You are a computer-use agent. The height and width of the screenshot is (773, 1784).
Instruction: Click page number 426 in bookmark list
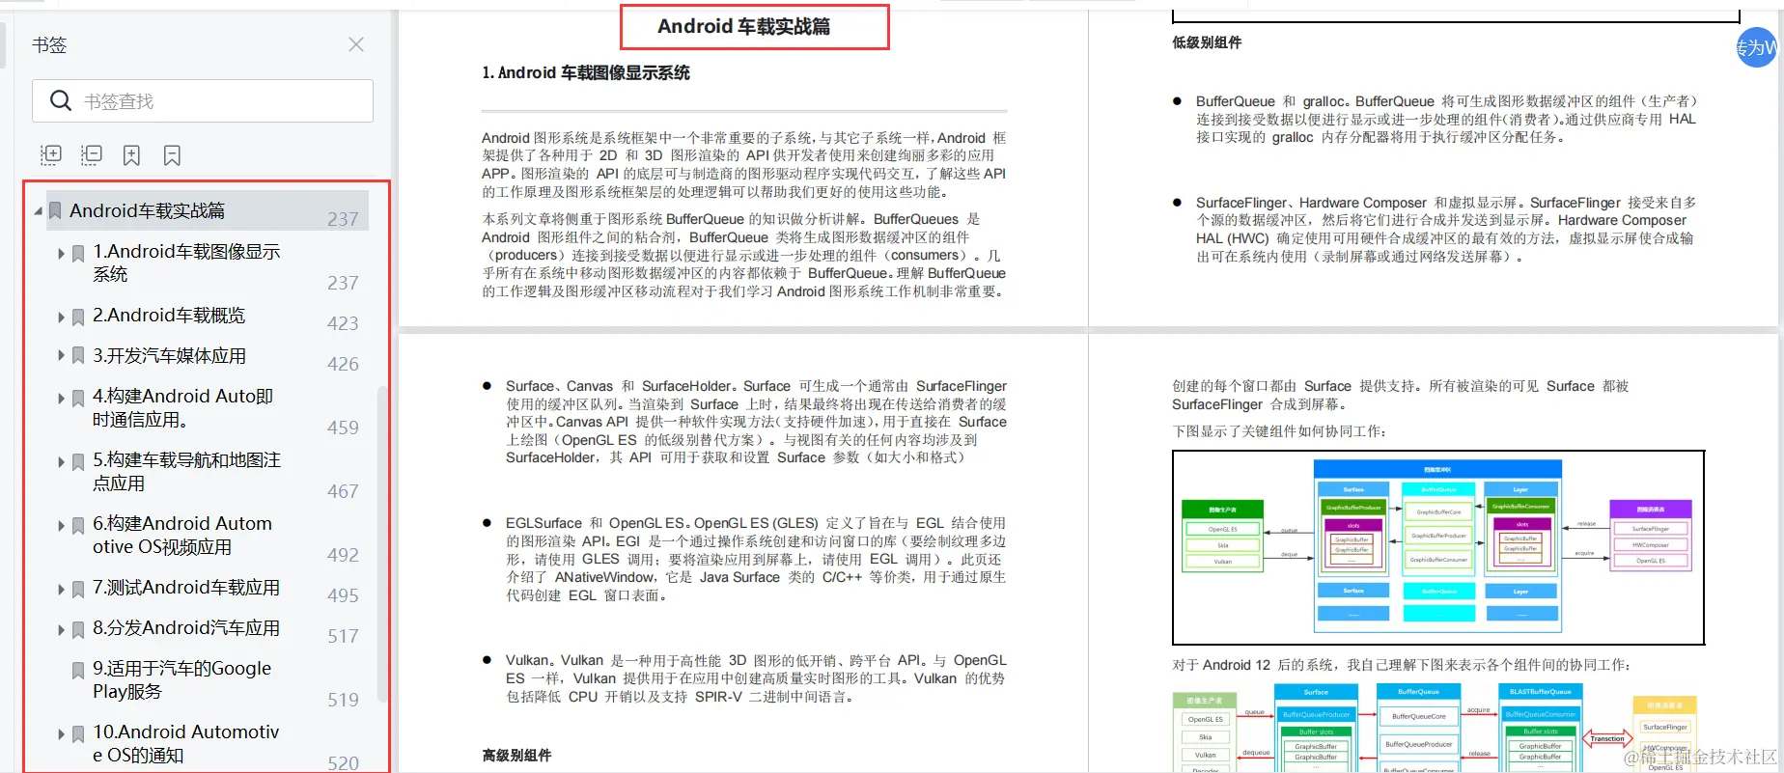343,364
